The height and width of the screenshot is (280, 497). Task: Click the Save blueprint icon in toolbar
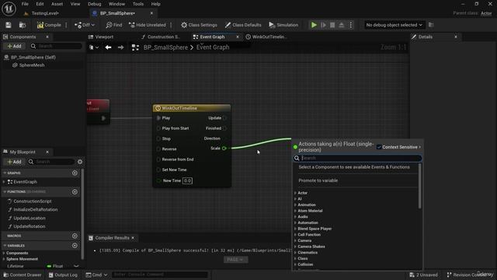[9, 25]
